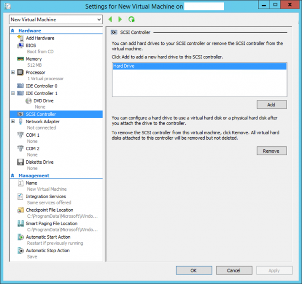Click the Add button

click(271, 105)
